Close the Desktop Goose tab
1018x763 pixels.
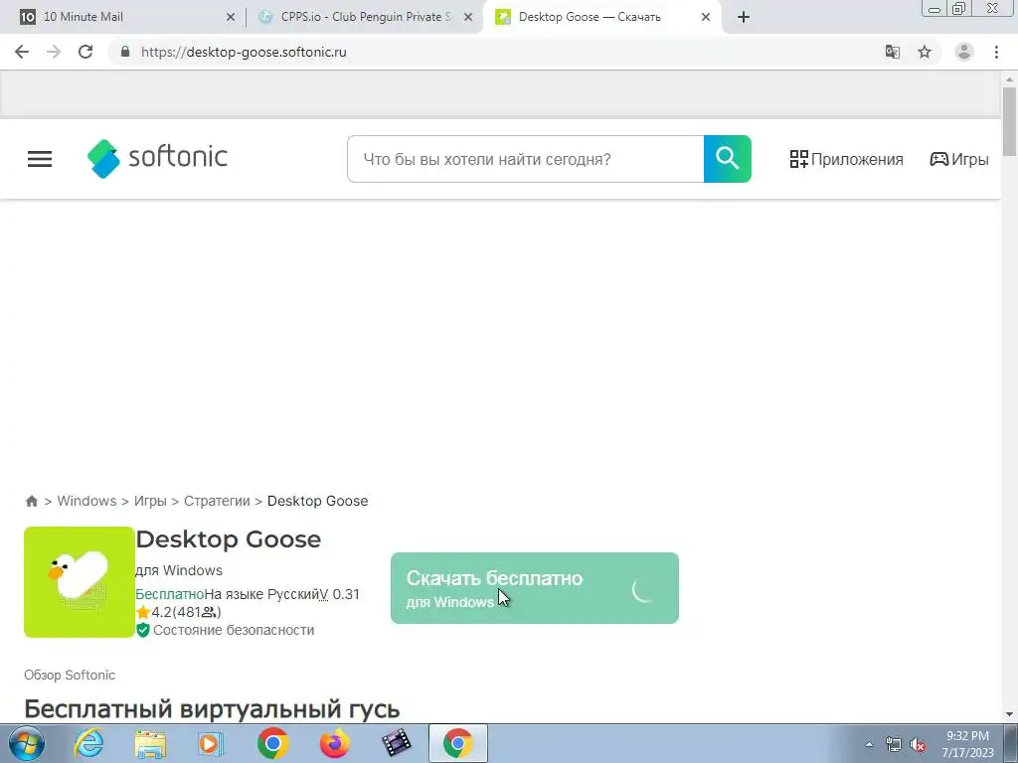706,17
